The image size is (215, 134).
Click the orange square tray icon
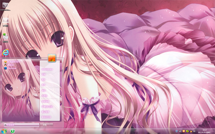click(x=184, y=131)
